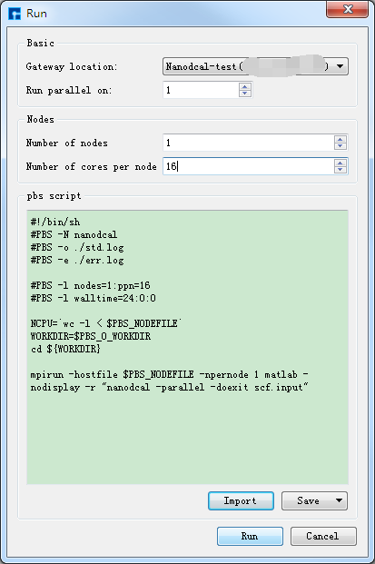Screen dimensions: 375x564
Task: Focus the Run parallel on field
Action: [201, 90]
